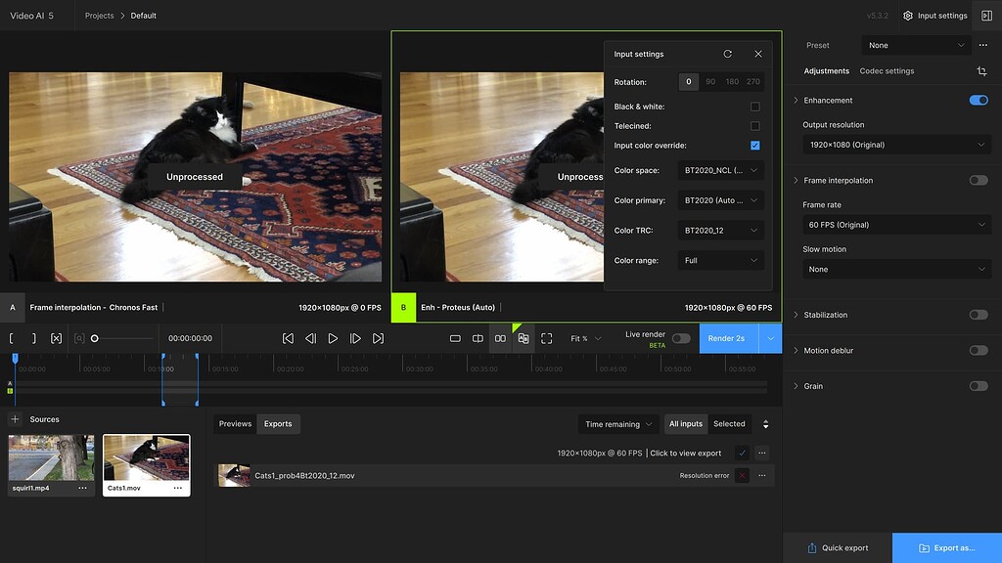Remove the failed Cats1_prob4Bt2020_12.mov export
Viewport: 1002px width, 563px height.
coord(742,475)
